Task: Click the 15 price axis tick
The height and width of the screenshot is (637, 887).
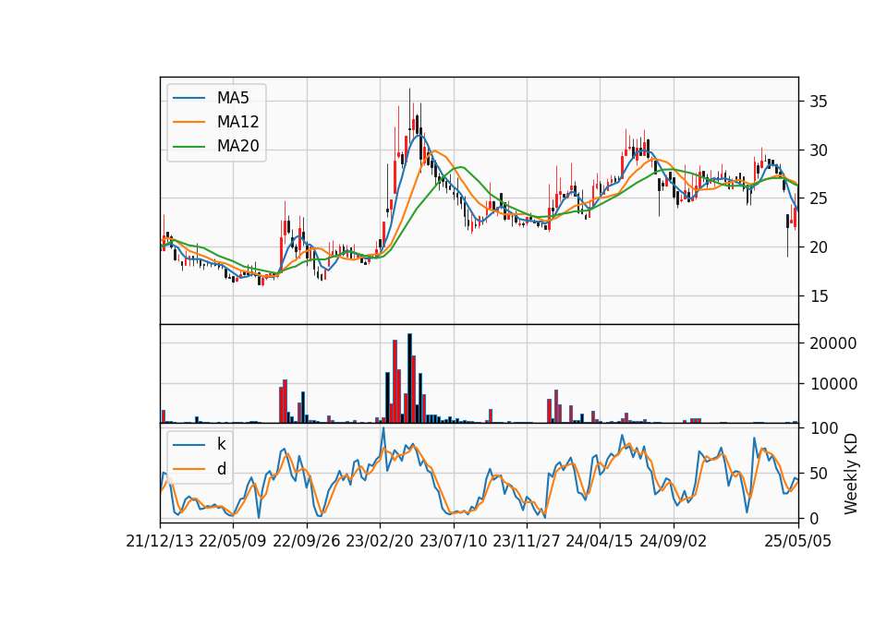Action: coord(818,296)
